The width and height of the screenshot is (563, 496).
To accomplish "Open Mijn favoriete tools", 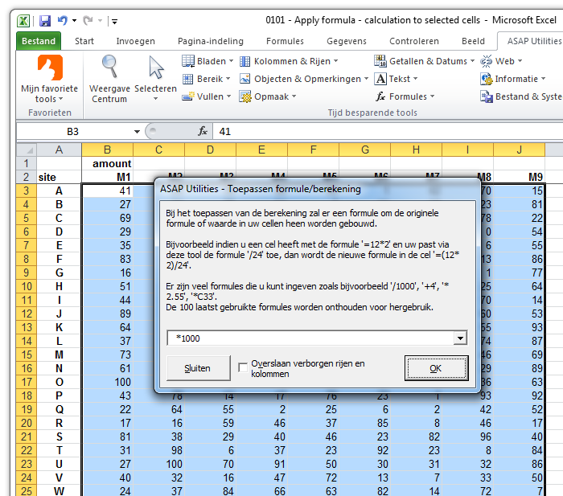I will tap(50, 79).
